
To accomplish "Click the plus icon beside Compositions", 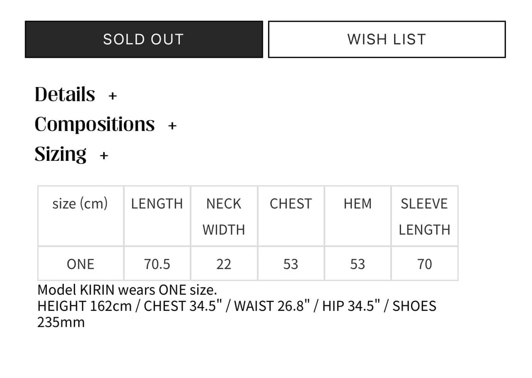I will (x=172, y=126).
